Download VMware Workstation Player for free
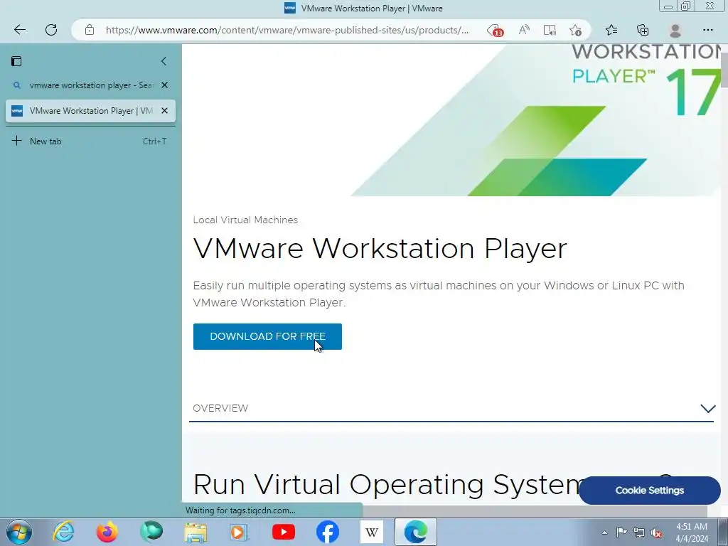The width and height of the screenshot is (728, 546). pyautogui.click(x=267, y=336)
